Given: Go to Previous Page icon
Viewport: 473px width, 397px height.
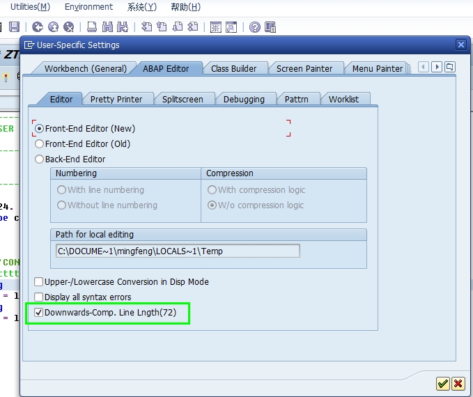Looking at the screenshot, I should pyautogui.click(x=162, y=27).
